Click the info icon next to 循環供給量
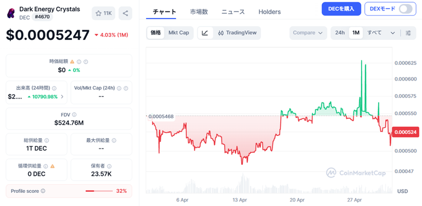This screenshot has width=422, height=206. coord(46,167)
